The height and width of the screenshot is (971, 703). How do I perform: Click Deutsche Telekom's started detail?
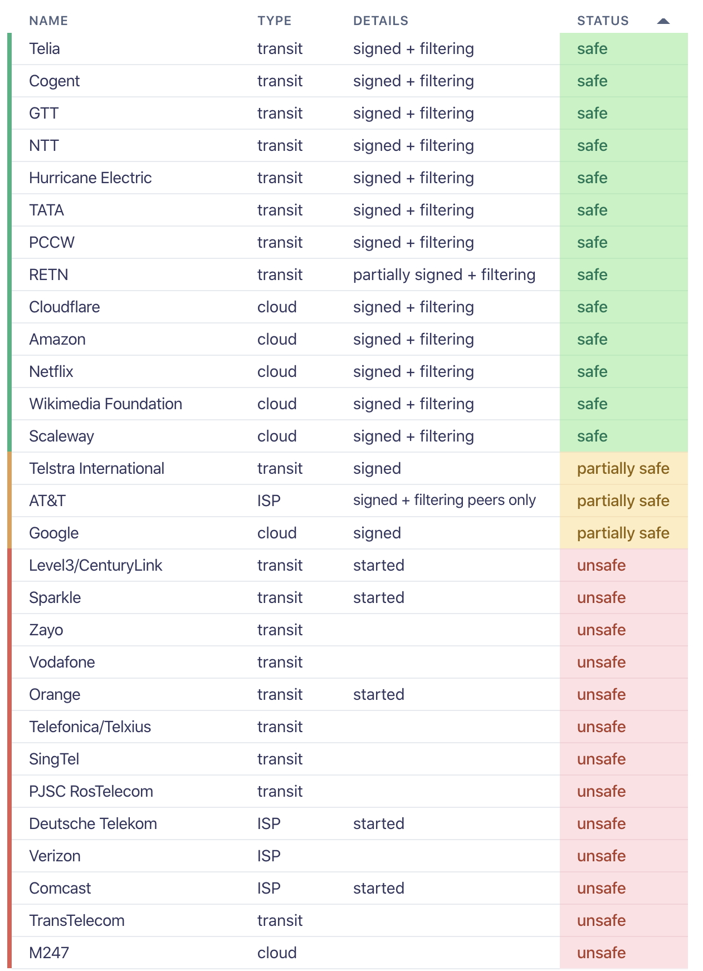[x=379, y=823]
